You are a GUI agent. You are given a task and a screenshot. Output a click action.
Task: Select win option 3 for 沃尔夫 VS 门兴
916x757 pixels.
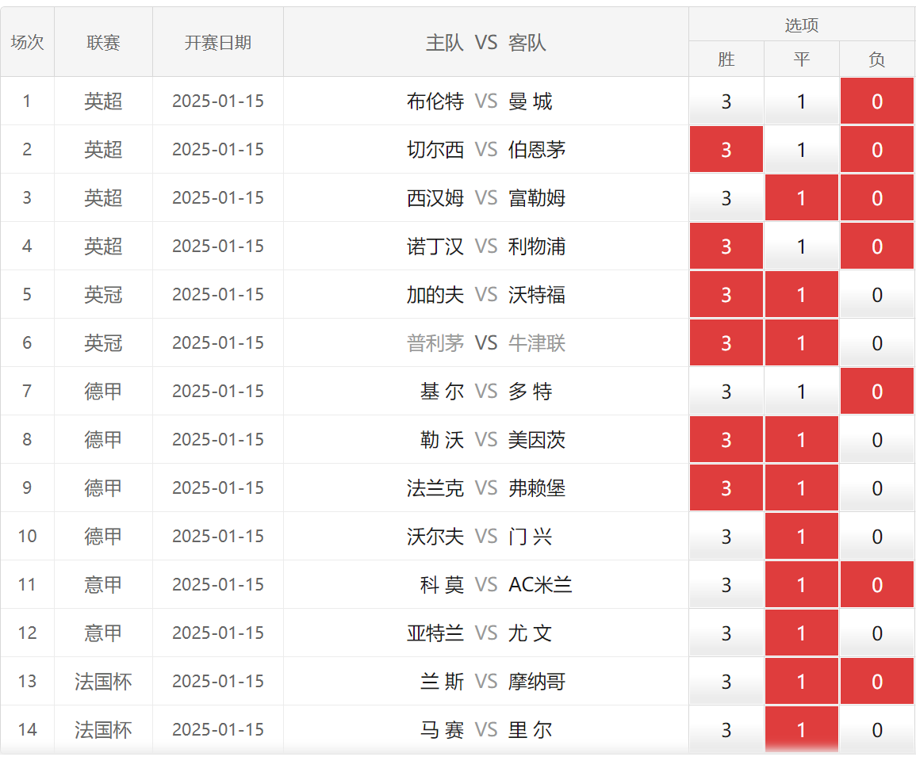pyautogui.click(x=726, y=536)
